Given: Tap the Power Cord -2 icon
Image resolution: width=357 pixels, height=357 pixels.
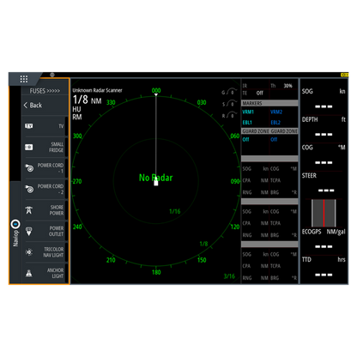Looking at the screenshot, I should (29, 189).
